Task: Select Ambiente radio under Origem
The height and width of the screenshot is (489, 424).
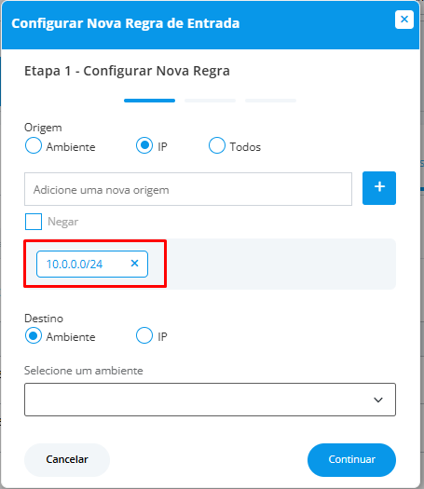Action: point(34,145)
